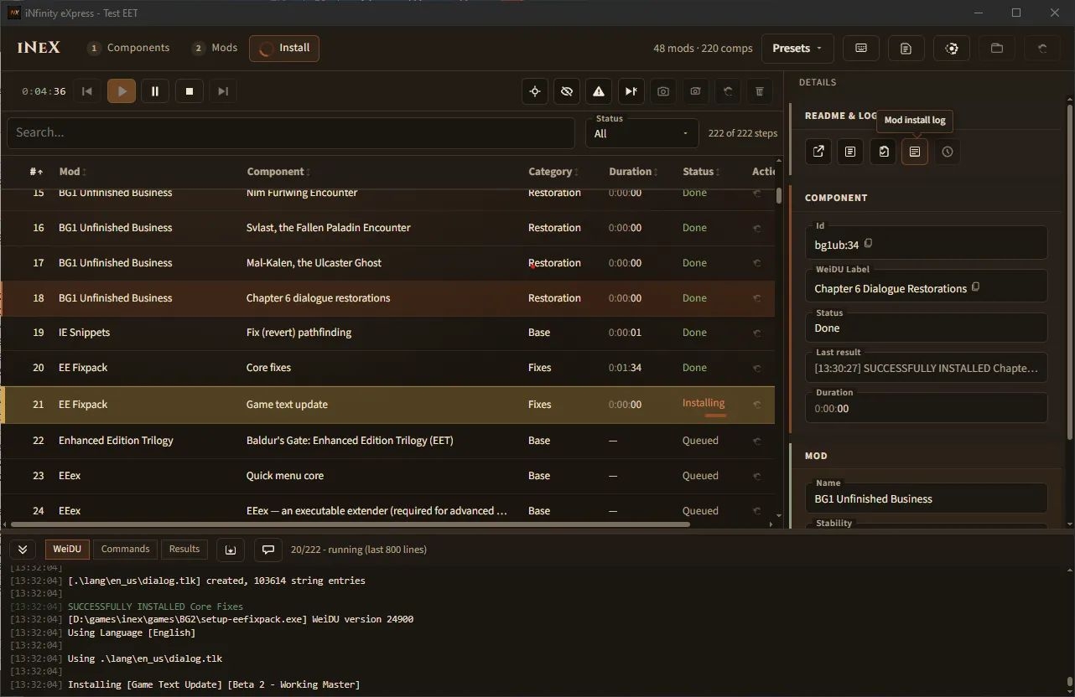Select row 23 Quick menu core
The width and height of the screenshot is (1075, 697).
[388, 476]
